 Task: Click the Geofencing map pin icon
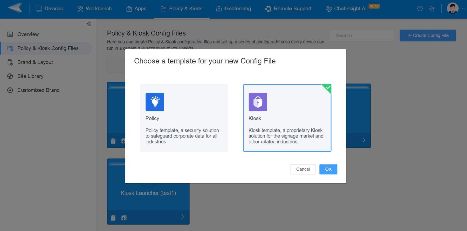[219, 9]
